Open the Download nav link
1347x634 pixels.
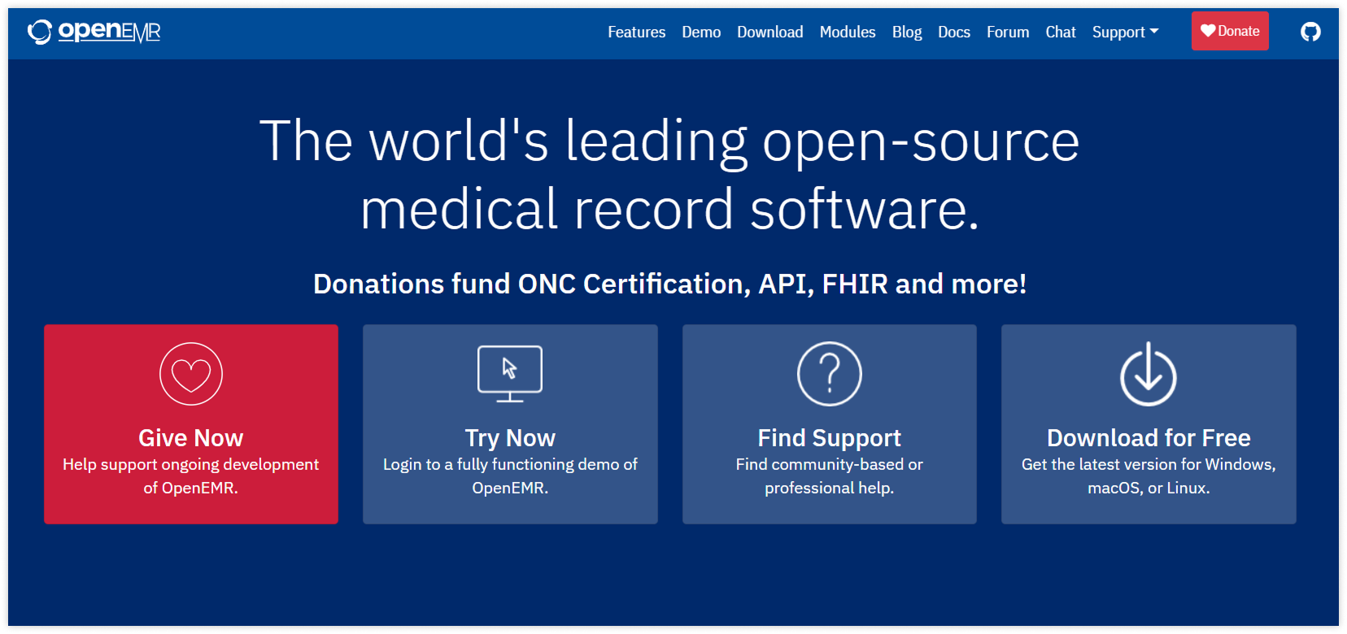point(770,32)
